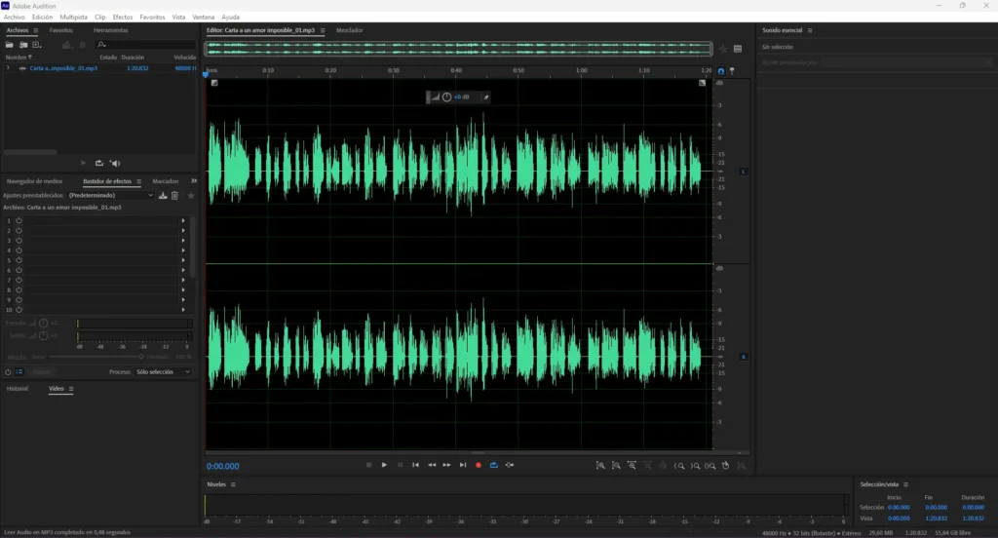Screen dimensions: 998x538
Task: Open effect slot 1 arrow menu
Action: tap(183, 220)
